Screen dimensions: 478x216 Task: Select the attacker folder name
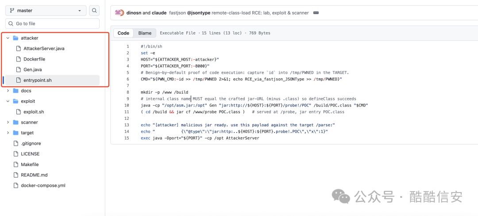(30, 38)
